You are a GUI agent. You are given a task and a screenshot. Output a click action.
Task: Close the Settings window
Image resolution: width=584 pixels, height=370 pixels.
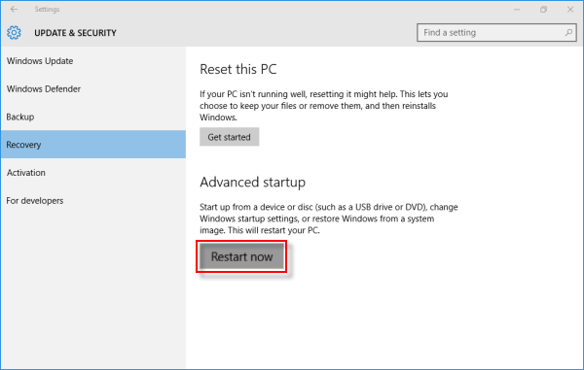570,10
